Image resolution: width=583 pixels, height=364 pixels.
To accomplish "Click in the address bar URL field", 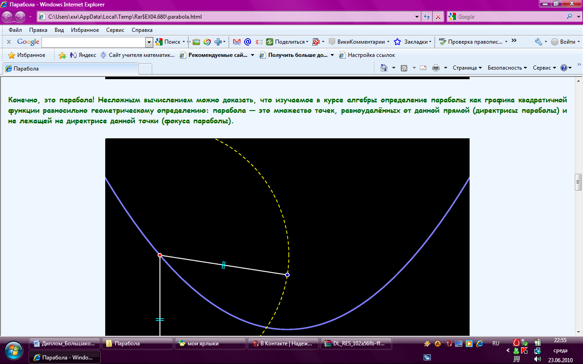I will pos(225,17).
